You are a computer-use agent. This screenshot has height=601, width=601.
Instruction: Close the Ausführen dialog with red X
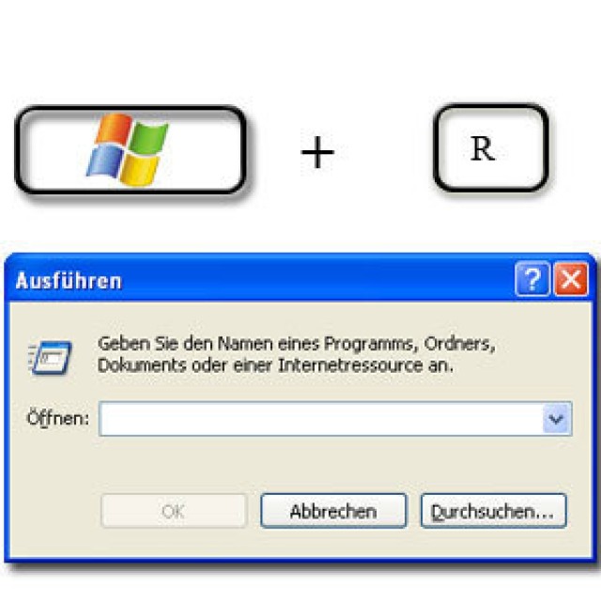[571, 279]
